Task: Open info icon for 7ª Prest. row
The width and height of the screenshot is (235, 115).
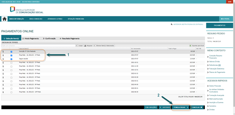Action: [x=3, y=81]
